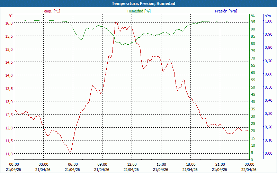This screenshot has height=173, width=277.
Task: Click the red °C axis unit label
Action: [x=10, y=16]
